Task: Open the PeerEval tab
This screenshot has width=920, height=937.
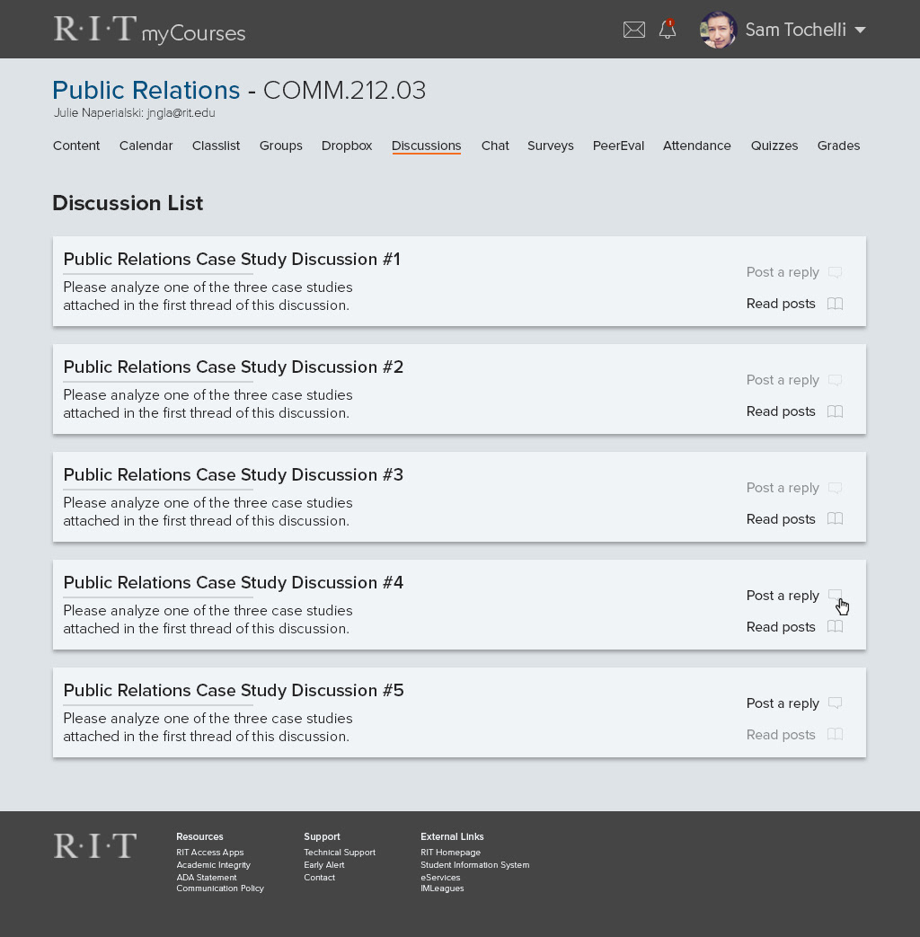Action: click(x=618, y=146)
